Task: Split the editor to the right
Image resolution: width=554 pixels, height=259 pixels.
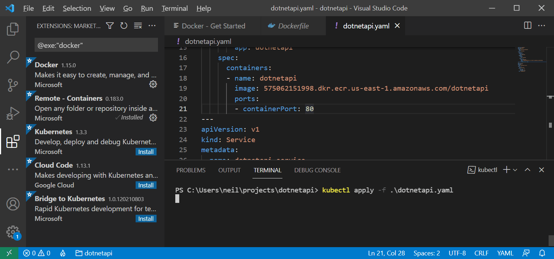Action: [x=528, y=26]
